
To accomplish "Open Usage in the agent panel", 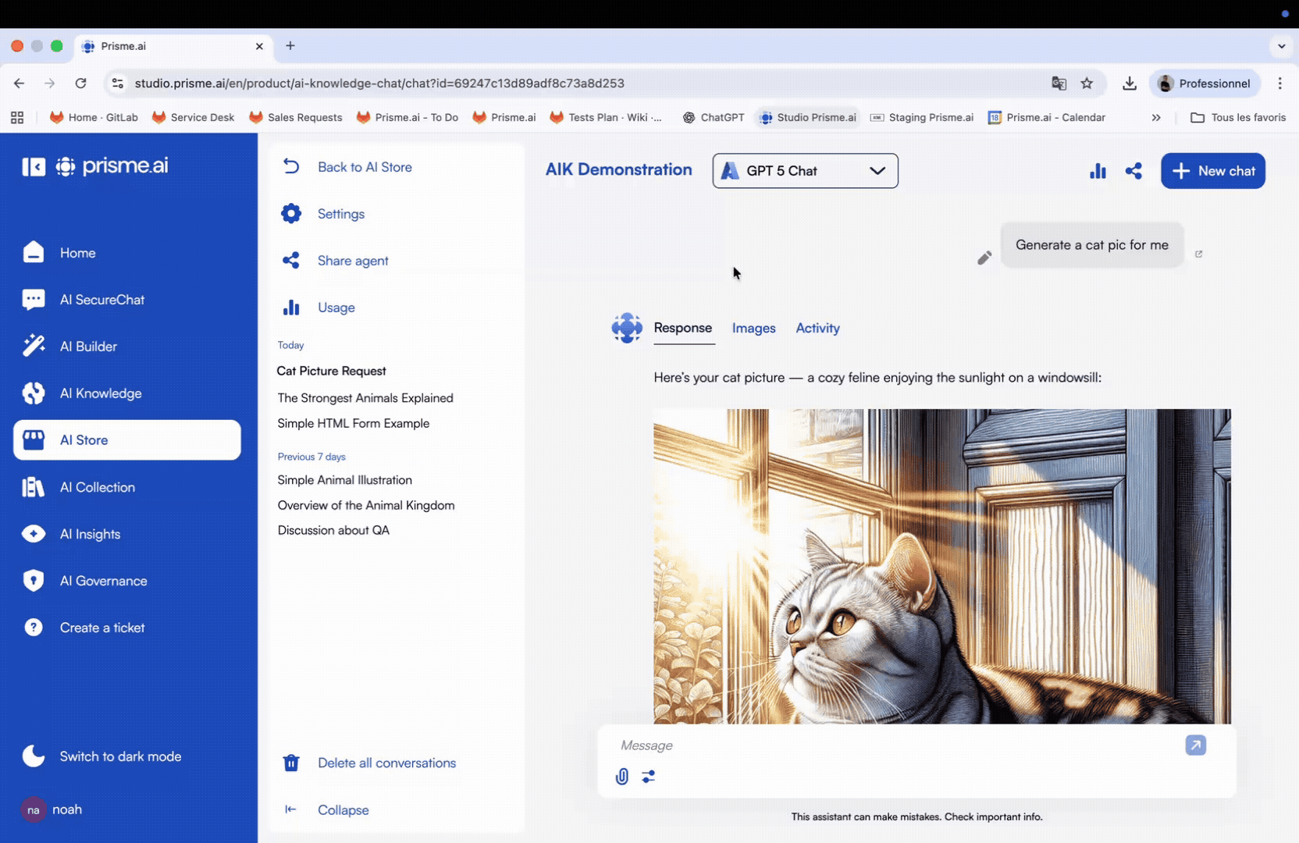I will [x=319, y=308].
